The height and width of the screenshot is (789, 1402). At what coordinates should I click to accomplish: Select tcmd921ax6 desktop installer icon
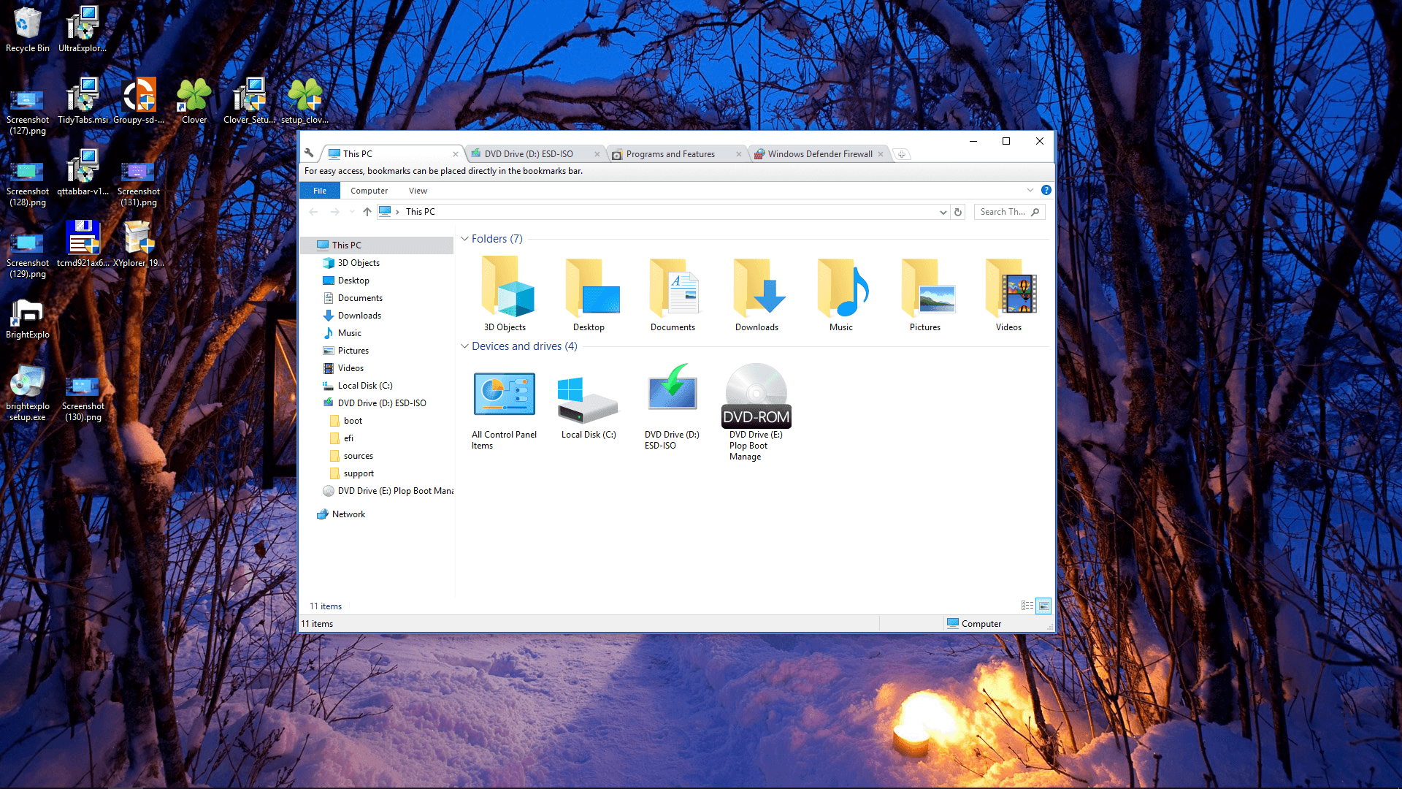click(83, 245)
